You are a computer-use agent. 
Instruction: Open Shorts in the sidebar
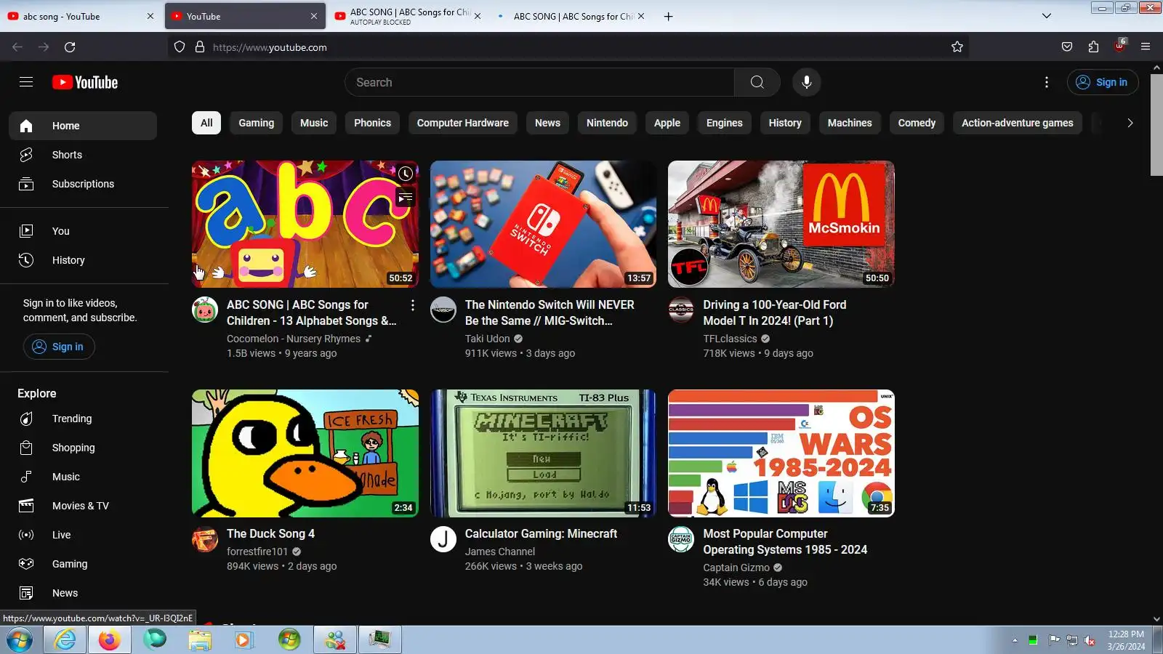pos(83,155)
